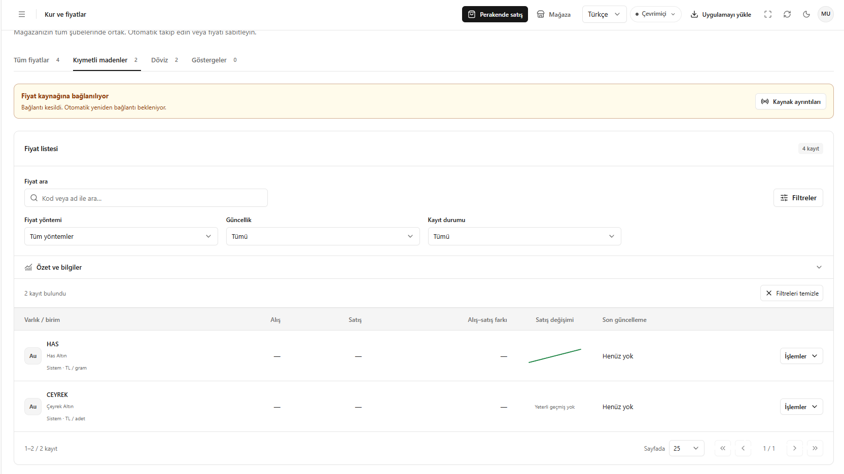Go to previous page of list
Image resolution: width=844 pixels, height=474 pixels.
click(743, 448)
